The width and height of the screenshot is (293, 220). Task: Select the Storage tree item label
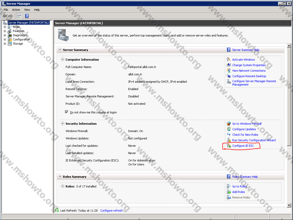[18, 44]
